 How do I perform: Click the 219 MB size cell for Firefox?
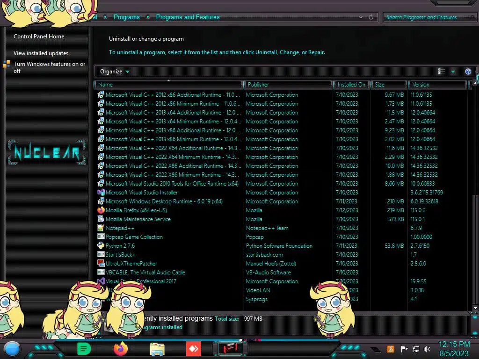coord(395,210)
